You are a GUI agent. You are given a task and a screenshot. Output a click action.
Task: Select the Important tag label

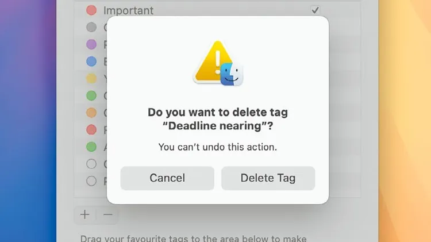point(128,10)
